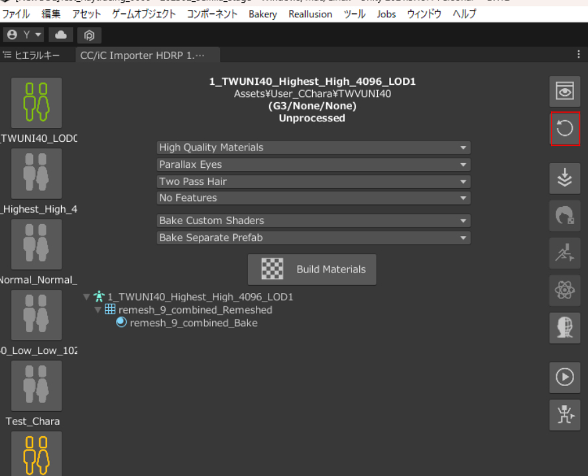The width and height of the screenshot is (588, 476).
Task: Click the Build Materials button
Action: pos(312,269)
